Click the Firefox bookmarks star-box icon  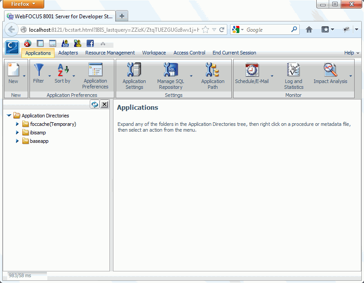coord(325,29)
